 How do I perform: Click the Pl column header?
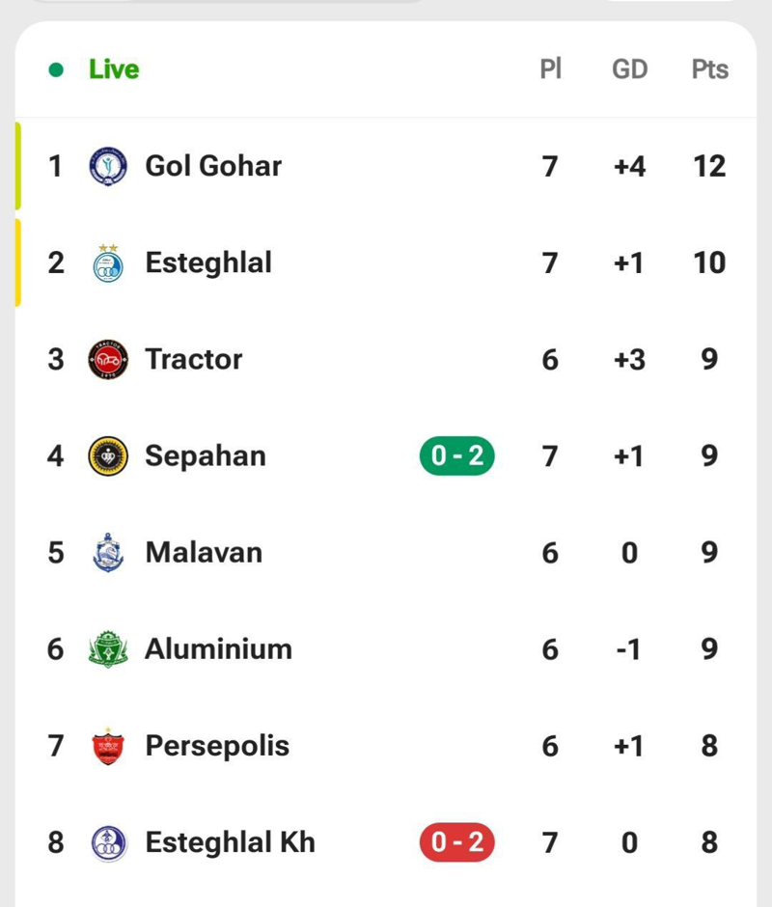[x=550, y=69]
